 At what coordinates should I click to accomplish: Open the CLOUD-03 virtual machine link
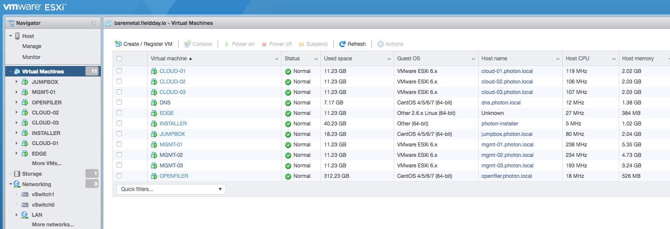pos(173,92)
